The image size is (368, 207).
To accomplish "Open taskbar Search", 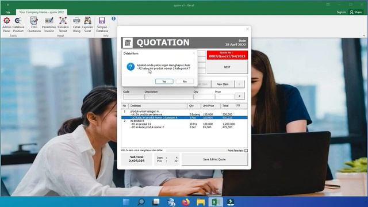I will 141,202.
